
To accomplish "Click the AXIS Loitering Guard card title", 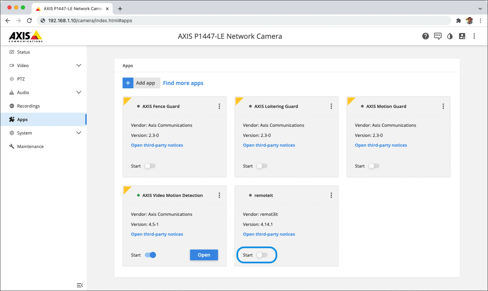I will point(276,106).
